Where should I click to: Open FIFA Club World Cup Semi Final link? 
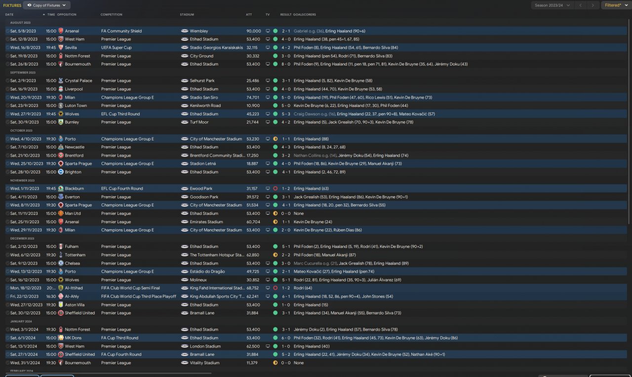pos(130,288)
